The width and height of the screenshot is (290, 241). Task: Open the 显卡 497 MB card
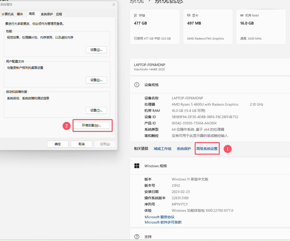pyautogui.click(x=208, y=27)
